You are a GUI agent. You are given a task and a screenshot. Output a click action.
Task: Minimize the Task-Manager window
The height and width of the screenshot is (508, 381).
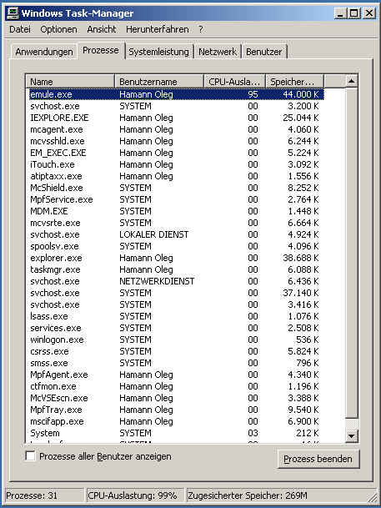click(340, 13)
